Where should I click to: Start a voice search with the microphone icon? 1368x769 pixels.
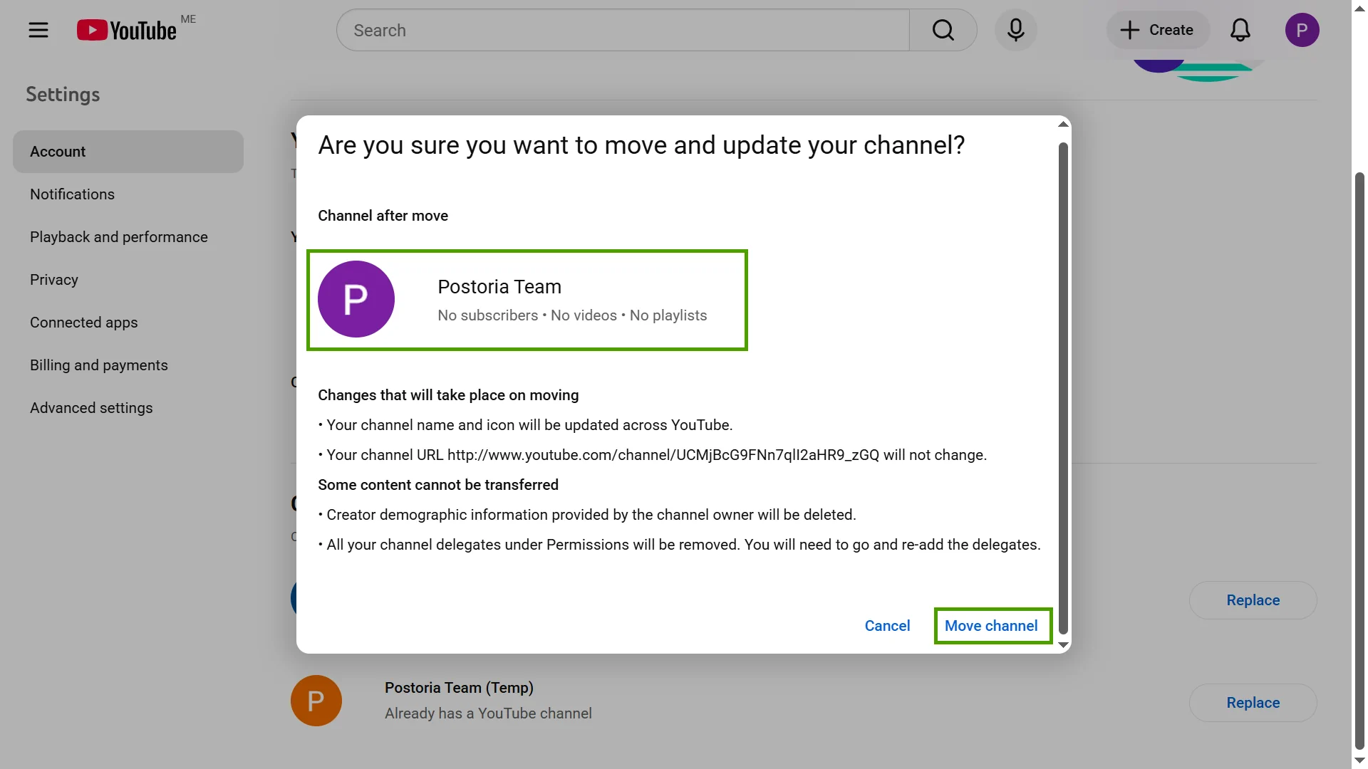point(1015,30)
